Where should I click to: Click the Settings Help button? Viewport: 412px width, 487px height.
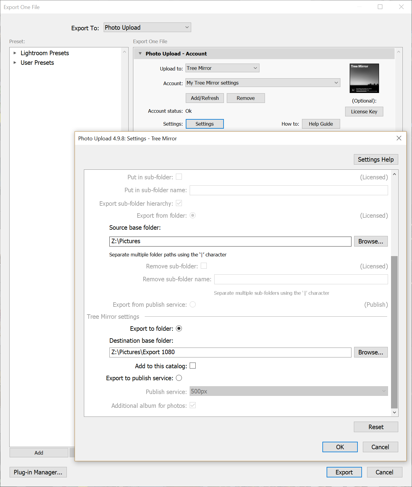(375, 160)
